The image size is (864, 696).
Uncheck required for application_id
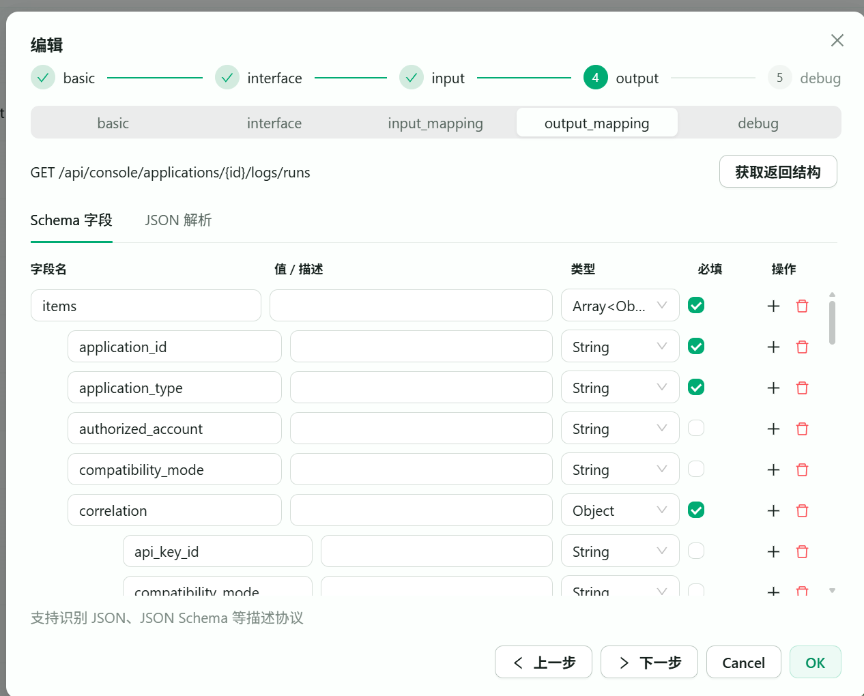[x=696, y=346]
